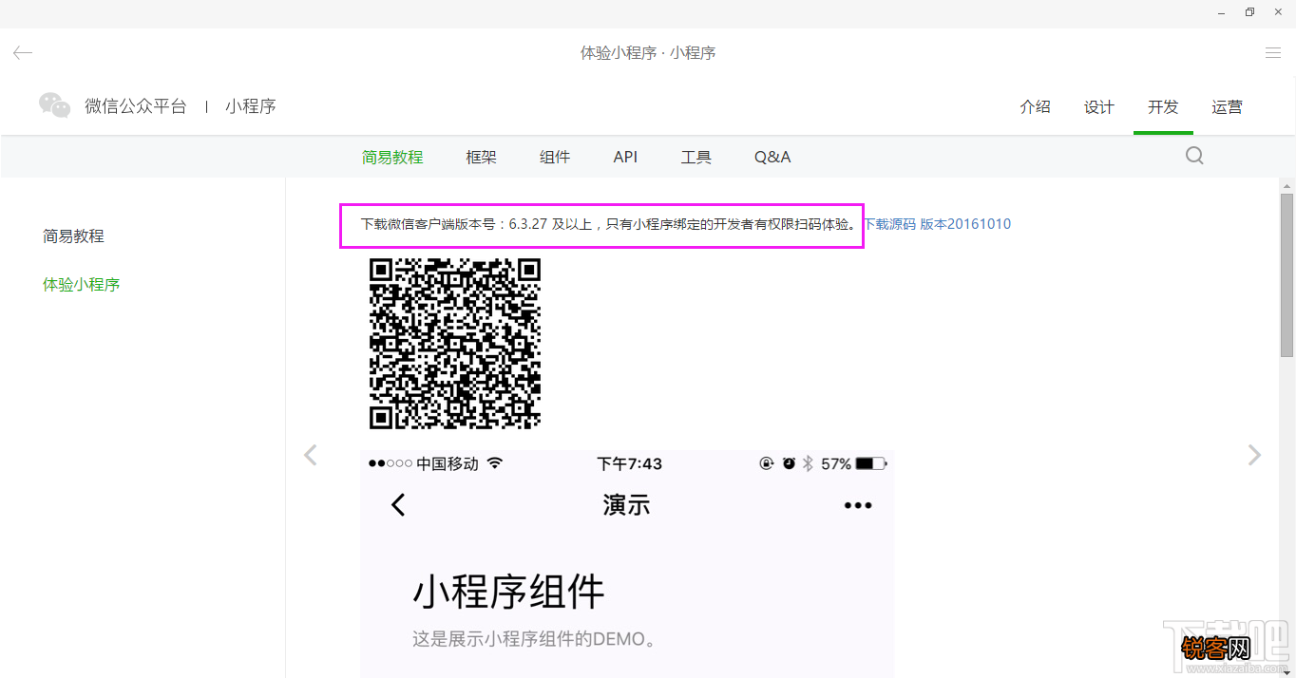
Task: Click the 体验小程序 · 小程序 window title
Action: tap(648, 53)
